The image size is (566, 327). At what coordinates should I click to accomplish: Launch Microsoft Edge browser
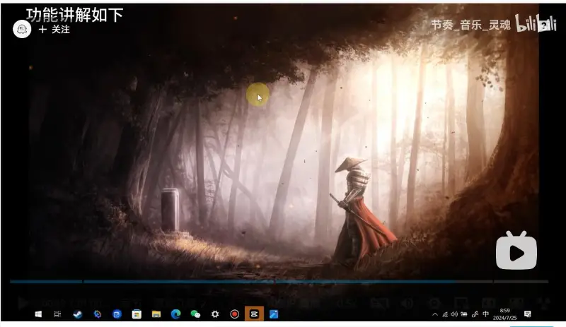click(x=175, y=314)
